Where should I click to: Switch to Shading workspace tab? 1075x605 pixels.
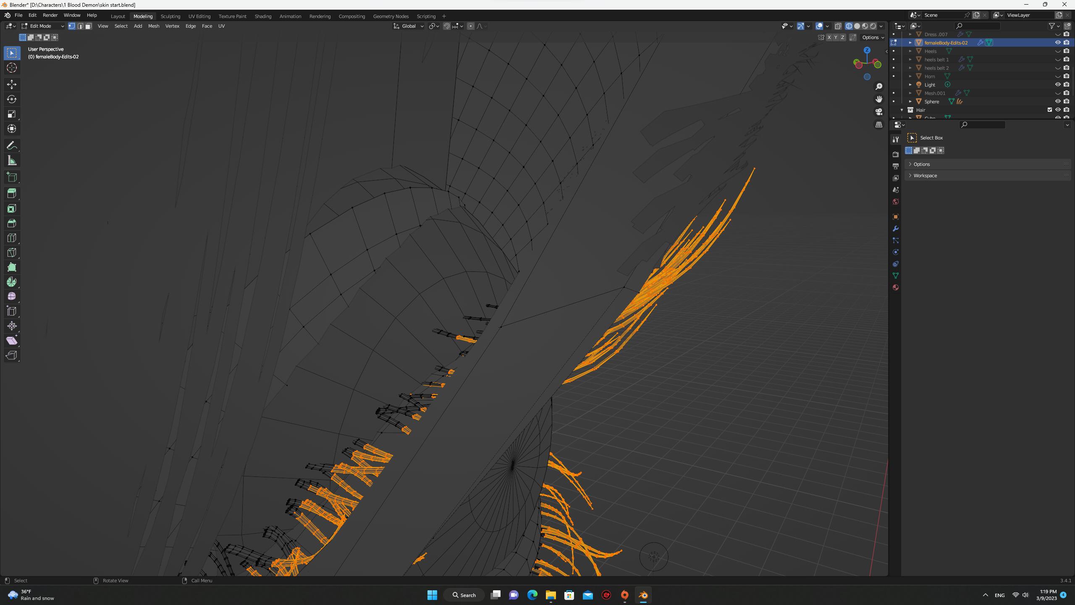263,16
